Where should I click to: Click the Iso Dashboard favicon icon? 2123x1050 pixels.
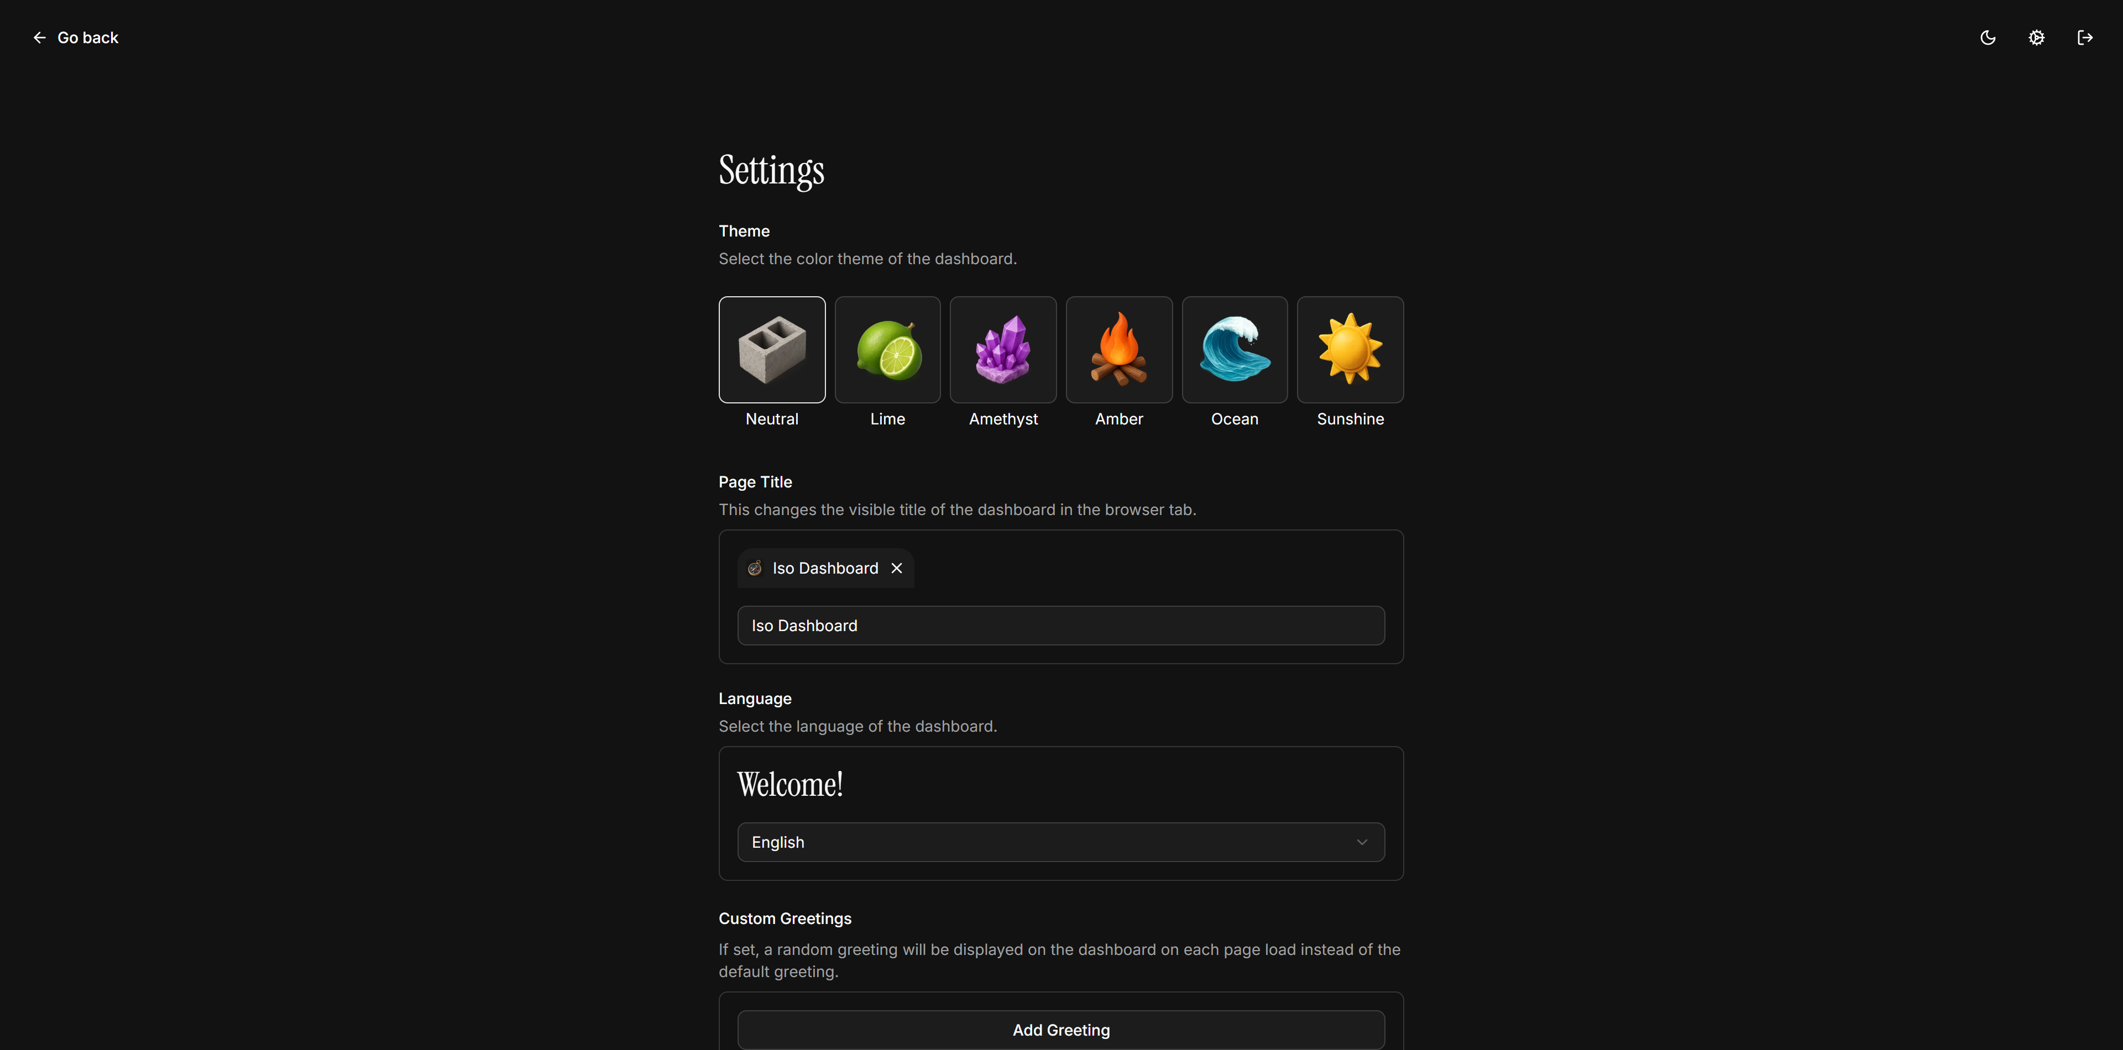tap(754, 568)
